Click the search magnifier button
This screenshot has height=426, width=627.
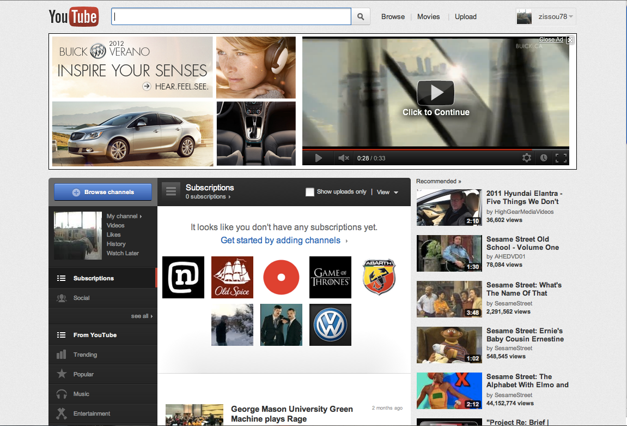click(x=361, y=17)
